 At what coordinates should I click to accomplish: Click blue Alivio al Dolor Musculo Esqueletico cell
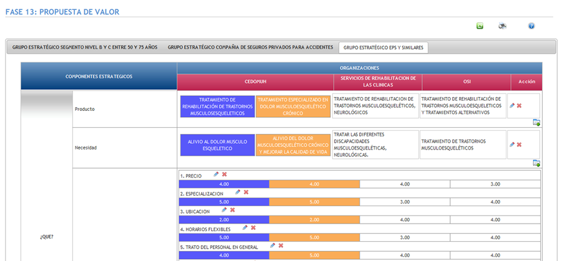coord(217,145)
